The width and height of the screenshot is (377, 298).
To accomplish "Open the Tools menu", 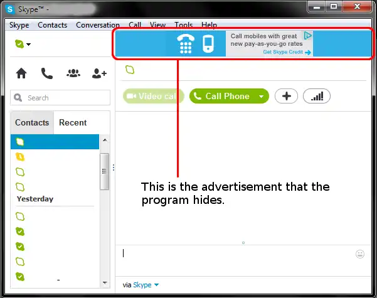I will click(183, 25).
